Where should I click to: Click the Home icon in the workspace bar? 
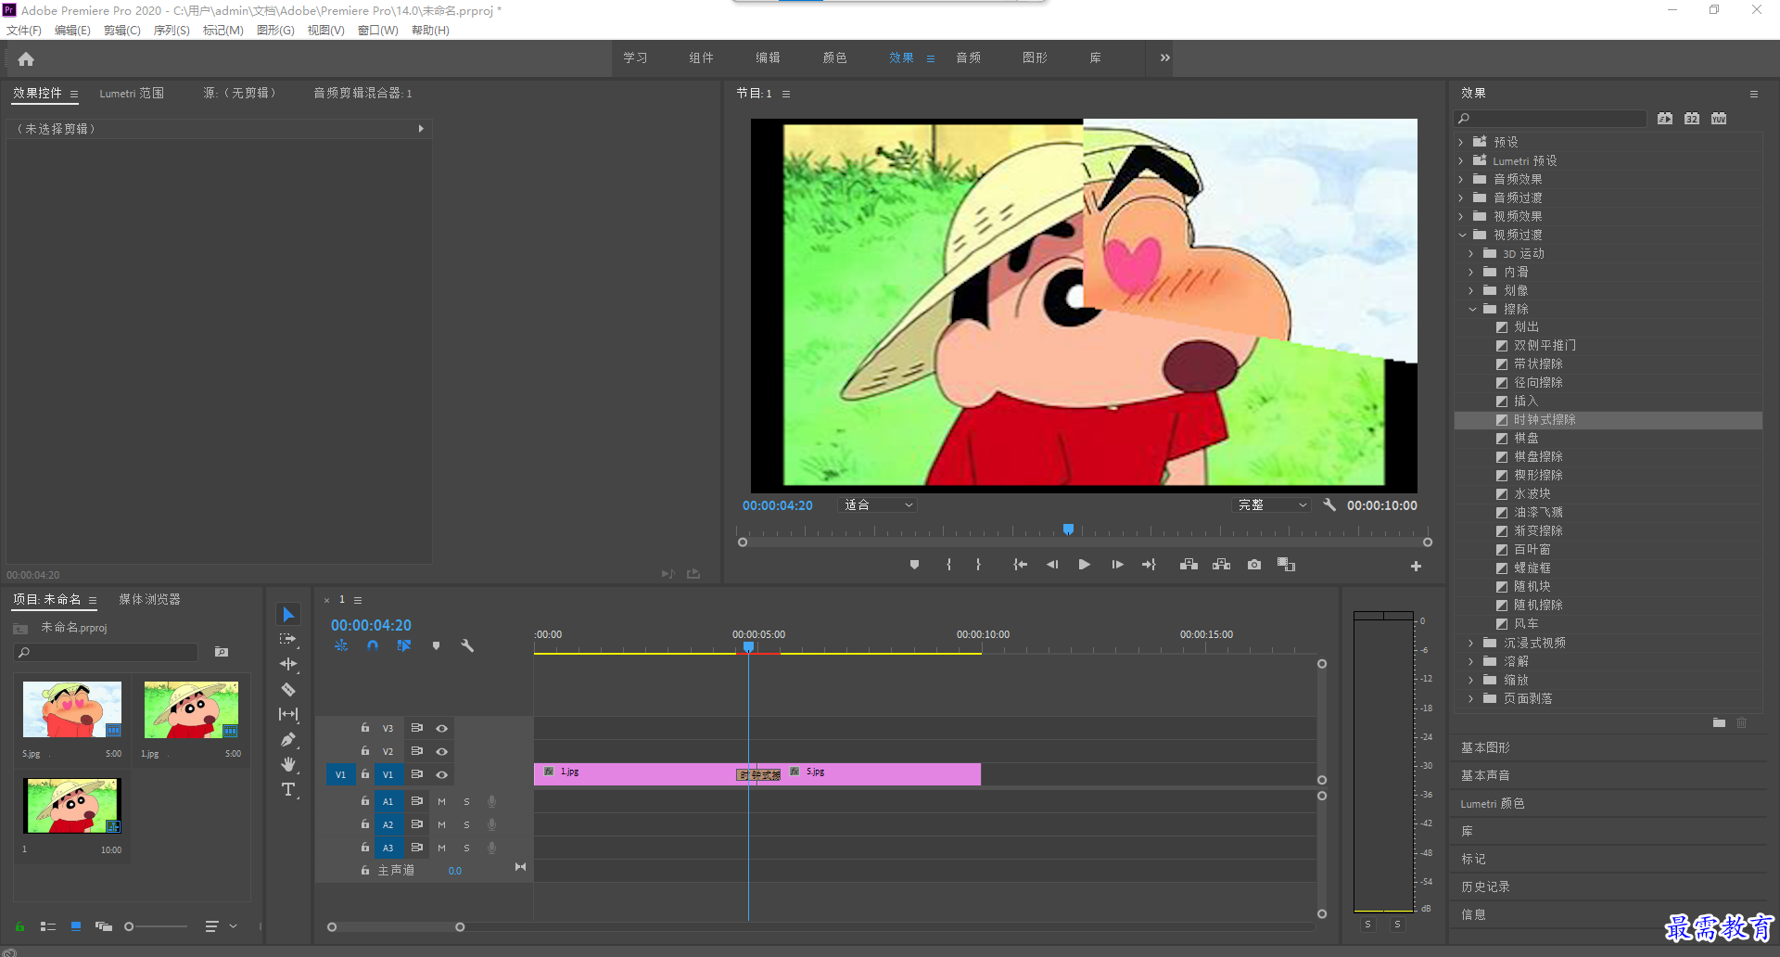pos(26,59)
